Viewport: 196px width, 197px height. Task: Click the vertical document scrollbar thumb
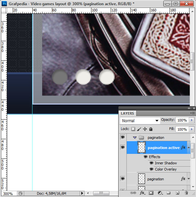(x=192, y=61)
